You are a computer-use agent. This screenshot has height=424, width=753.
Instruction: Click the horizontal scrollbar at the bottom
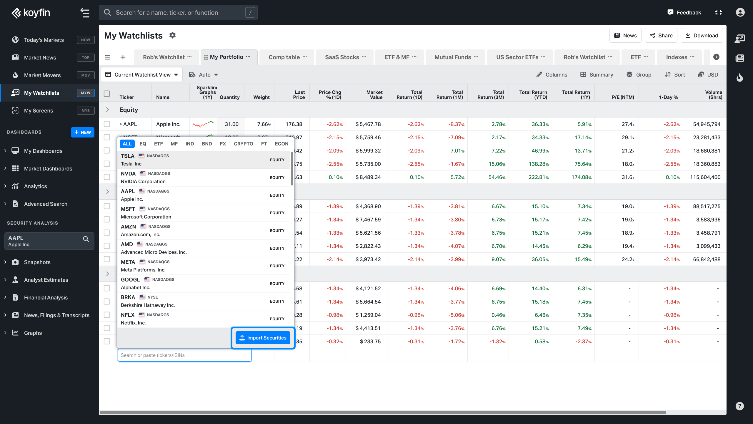tap(383, 413)
